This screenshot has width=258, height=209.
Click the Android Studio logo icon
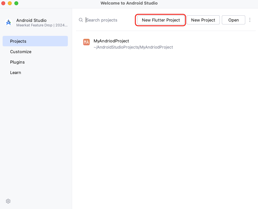pyautogui.click(x=8, y=22)
